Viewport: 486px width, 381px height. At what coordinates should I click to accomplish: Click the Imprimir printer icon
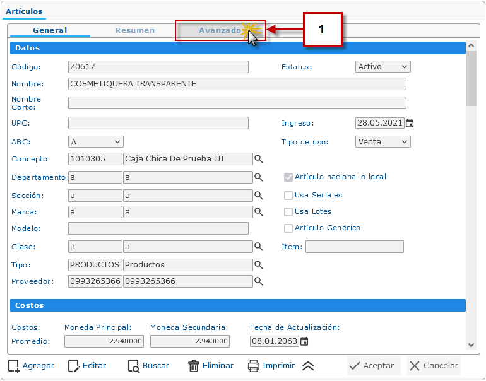coord(254,366)
